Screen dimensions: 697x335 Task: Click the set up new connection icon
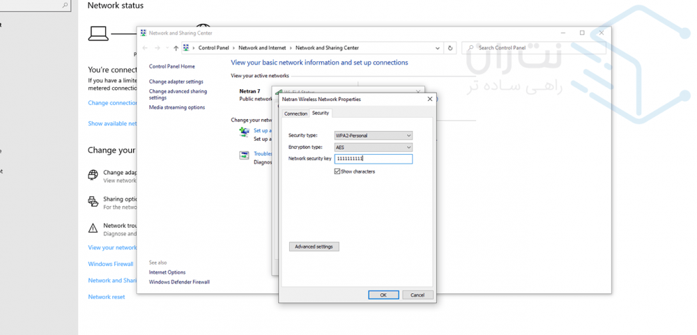point(244,132)
